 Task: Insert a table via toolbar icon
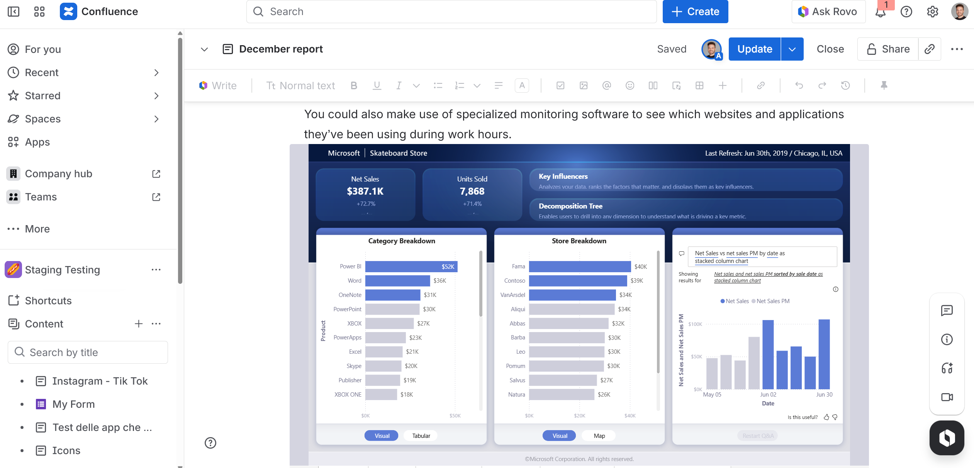coord(699,85)
